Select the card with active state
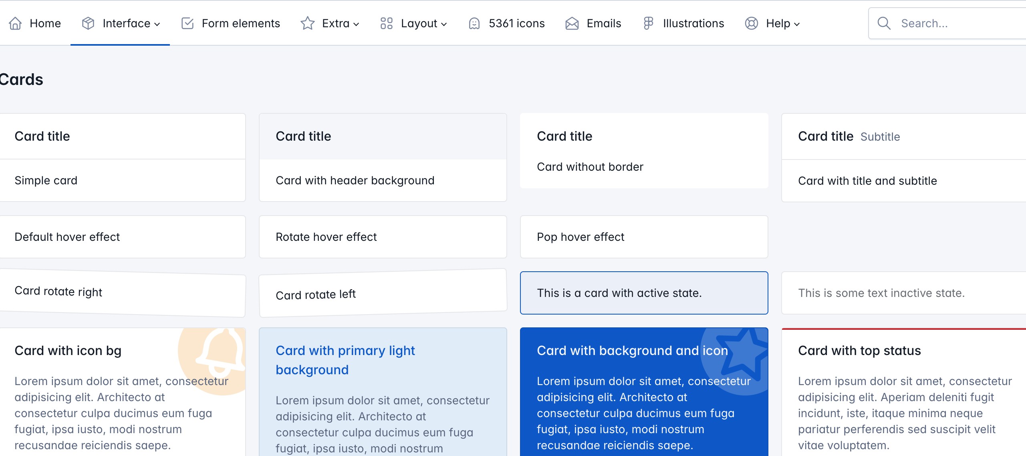 click(x=644, y=293)
